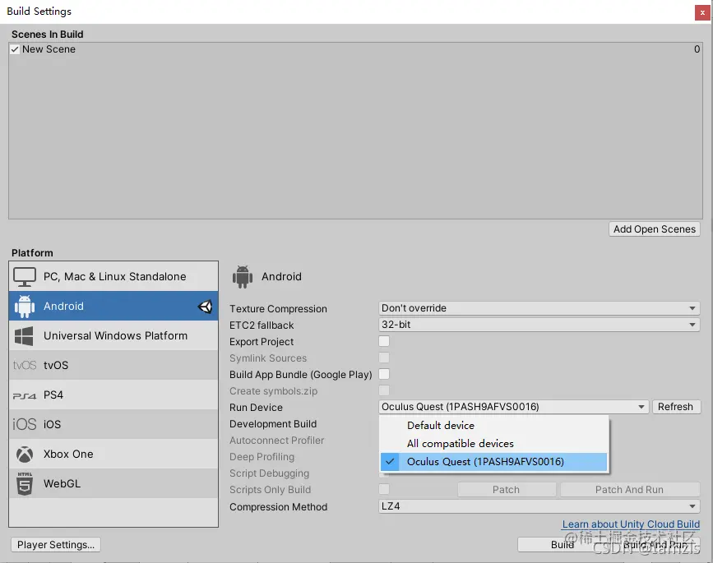
Task: Click the Run Device label
Action: click(256, 408)
